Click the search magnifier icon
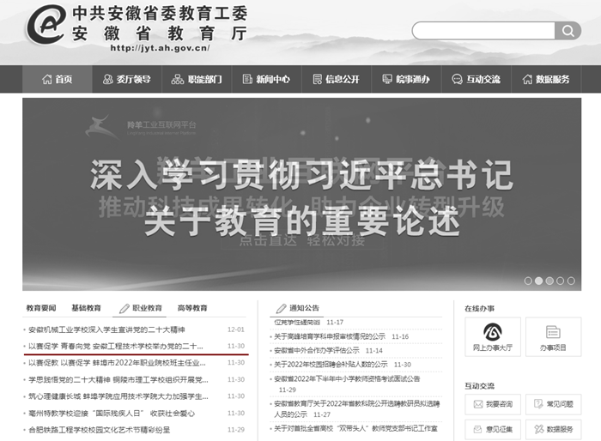Viewport: 601px width, 441px height. tap(568, 31)
